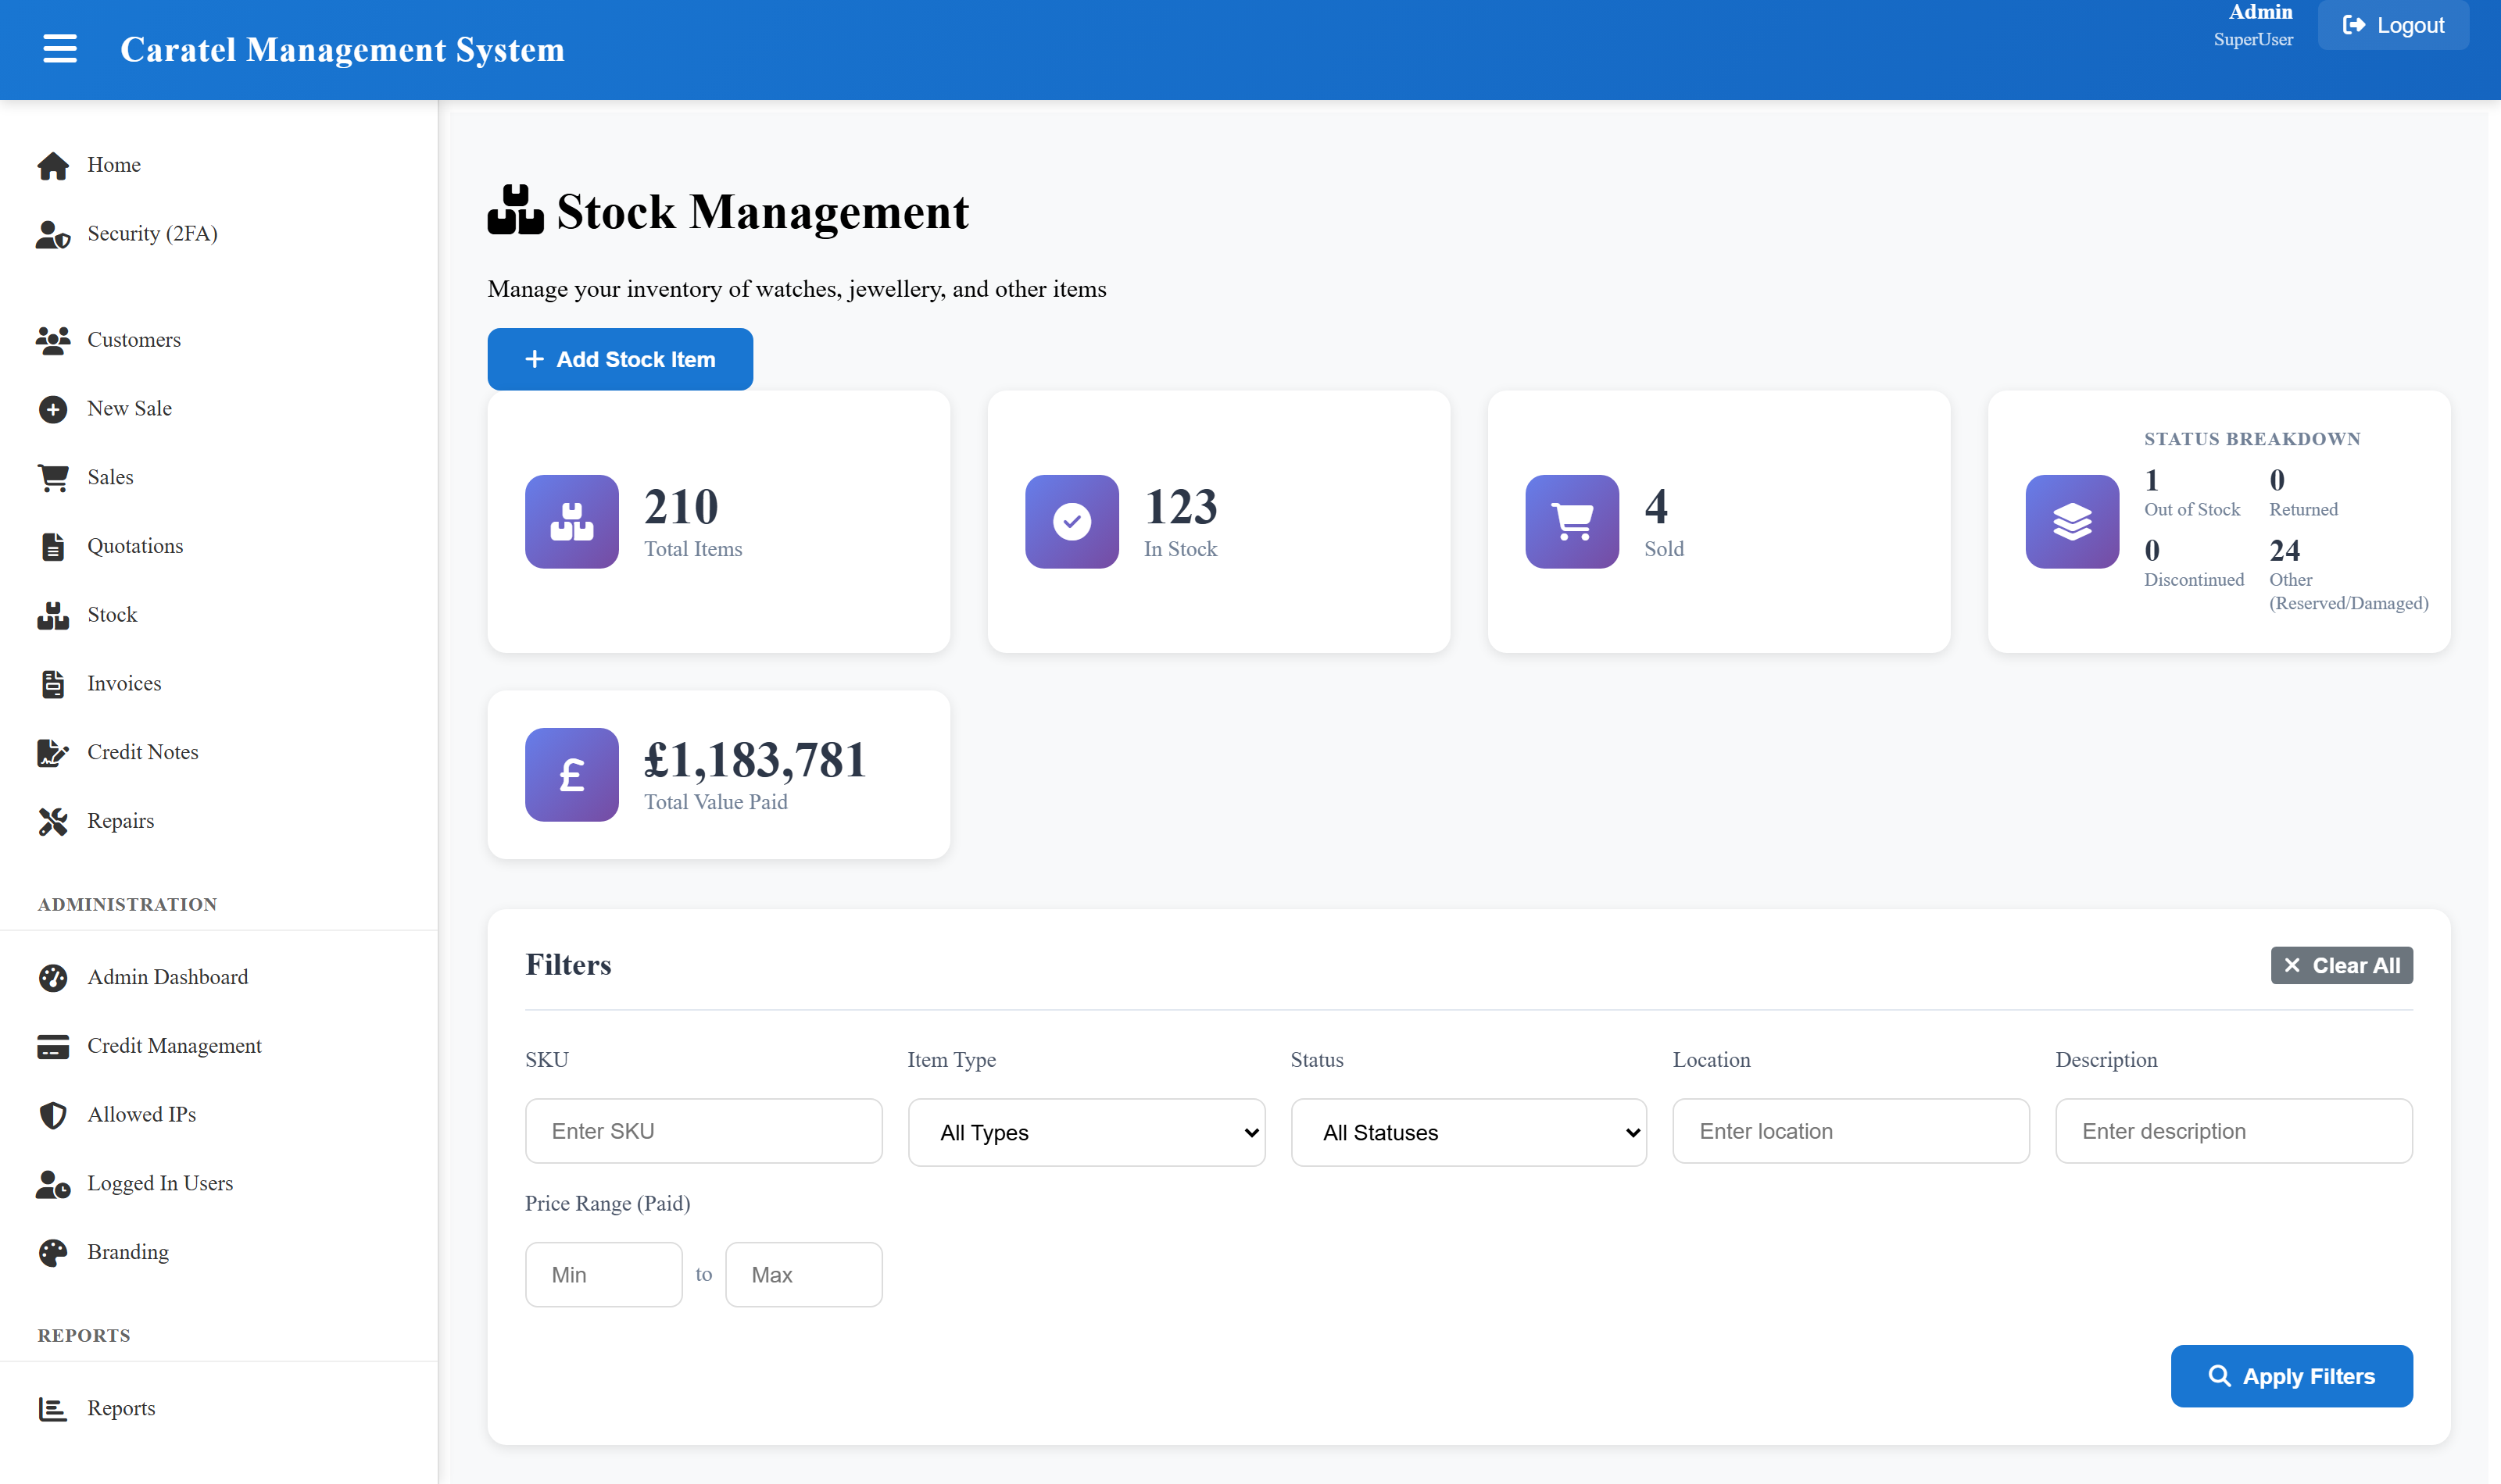Click Add Stock Item button
The height and width of the screenshot is (1484, 2501).
click(x=621, y=359)
